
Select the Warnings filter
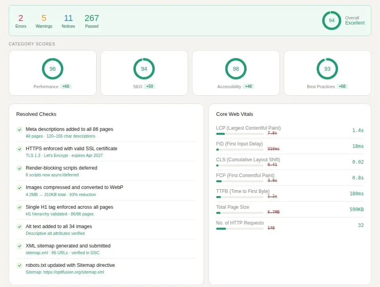[44, 21]
